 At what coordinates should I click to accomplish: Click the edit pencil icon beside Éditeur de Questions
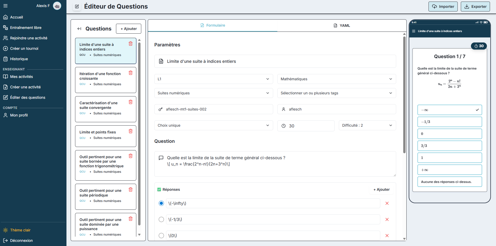point(77,7)
